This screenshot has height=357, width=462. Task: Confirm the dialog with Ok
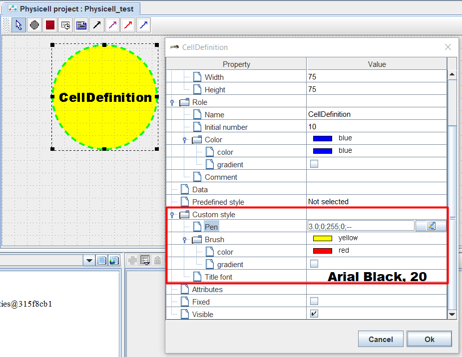coord(430,339)
